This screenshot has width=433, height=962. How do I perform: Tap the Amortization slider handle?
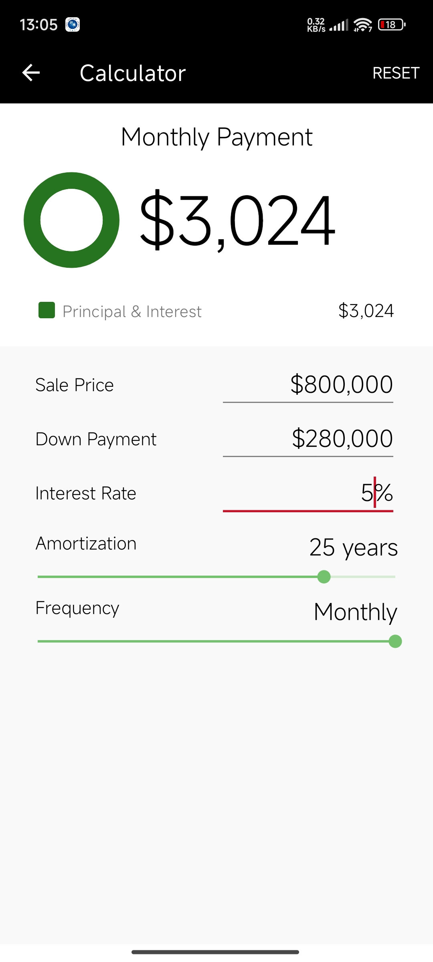tap(324, 577)
